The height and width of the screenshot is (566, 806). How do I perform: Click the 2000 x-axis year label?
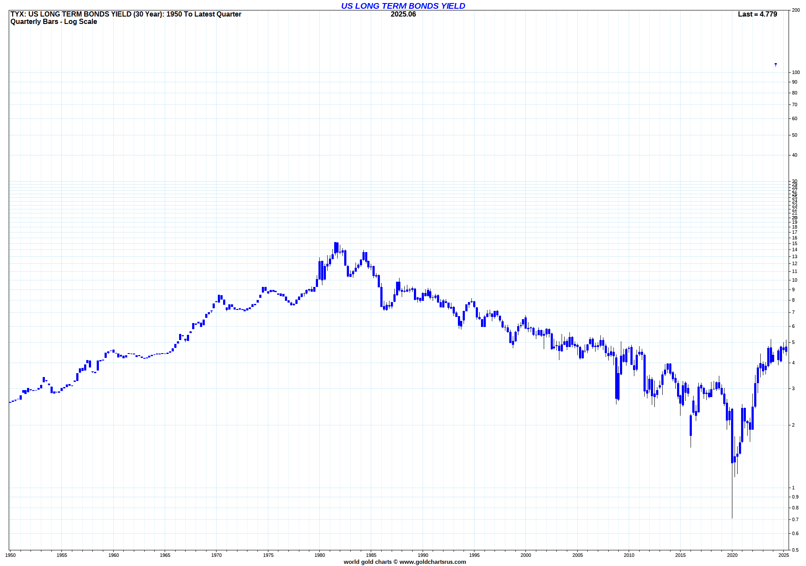point(526,555)
